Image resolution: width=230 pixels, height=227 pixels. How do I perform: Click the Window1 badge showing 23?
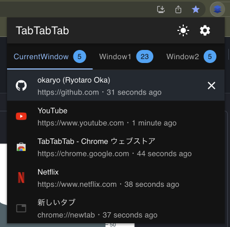(145, 56)
